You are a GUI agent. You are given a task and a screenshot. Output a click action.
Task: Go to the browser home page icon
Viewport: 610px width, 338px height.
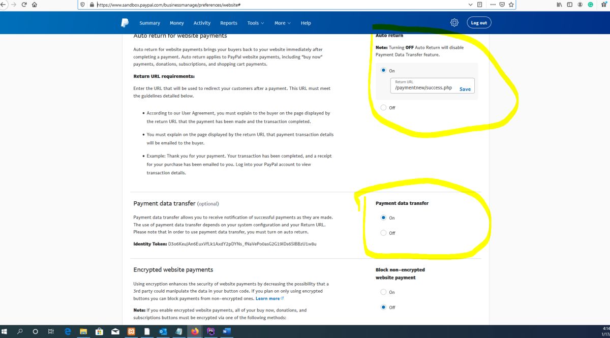pyautogui.click(x=35, y=4)
